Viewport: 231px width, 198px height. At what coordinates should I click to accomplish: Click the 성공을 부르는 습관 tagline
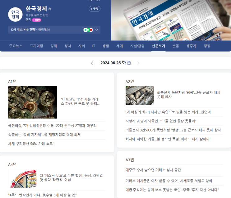pyautogui.click(x=37, y=15)
